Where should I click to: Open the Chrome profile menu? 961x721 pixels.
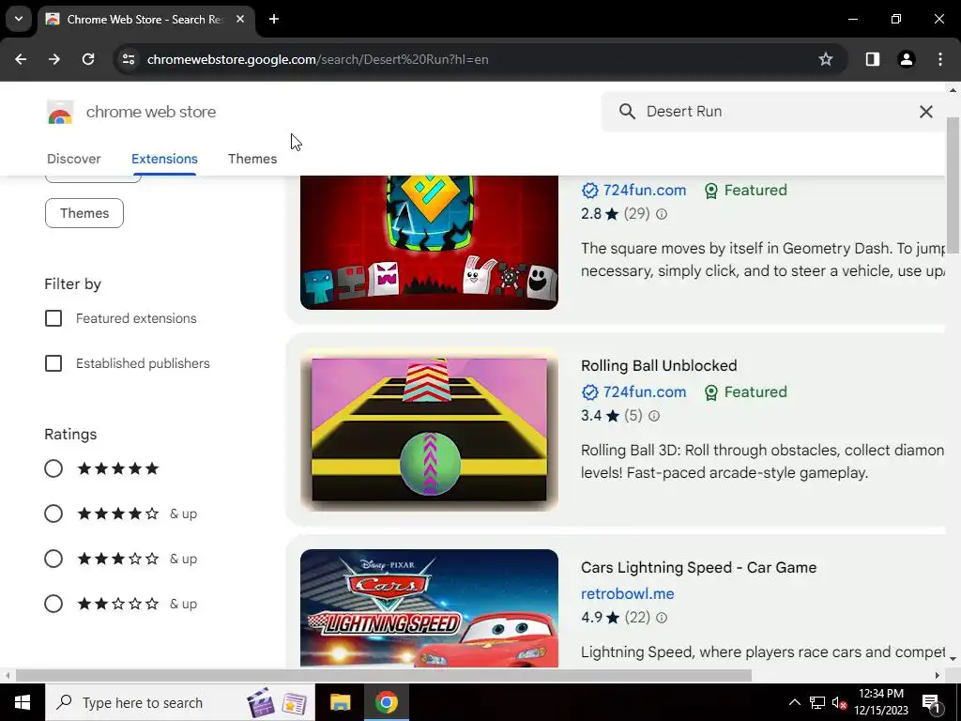coord(907,59)
